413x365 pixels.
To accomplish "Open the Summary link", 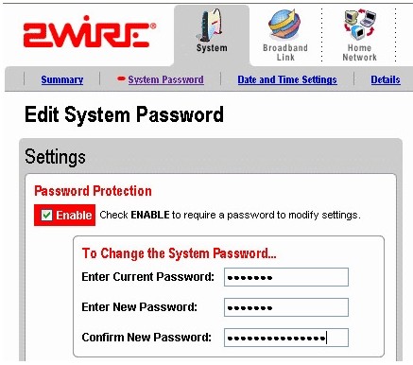I will click(x=62, y=79).
